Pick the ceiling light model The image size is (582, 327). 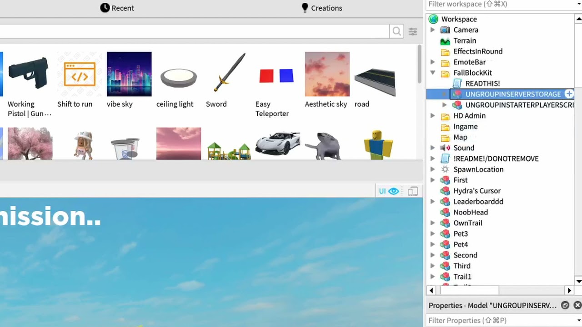point(179,74)
